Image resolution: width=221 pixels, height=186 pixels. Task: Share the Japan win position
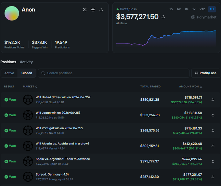pyautogui.click(x=213, y=115)
